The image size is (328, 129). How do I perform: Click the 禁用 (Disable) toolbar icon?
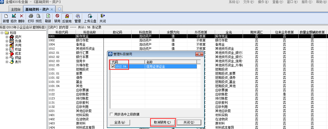pyautogui.click(x=57, y=18)
